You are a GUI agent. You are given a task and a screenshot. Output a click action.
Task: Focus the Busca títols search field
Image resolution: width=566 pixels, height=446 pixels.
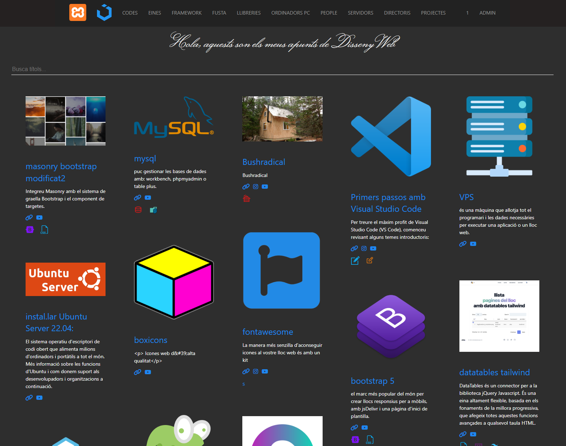point(282,69)
